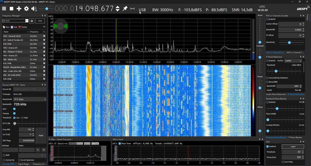Select the High threshold radio button
Screen dimensions: 311x166
coord(22,118)
